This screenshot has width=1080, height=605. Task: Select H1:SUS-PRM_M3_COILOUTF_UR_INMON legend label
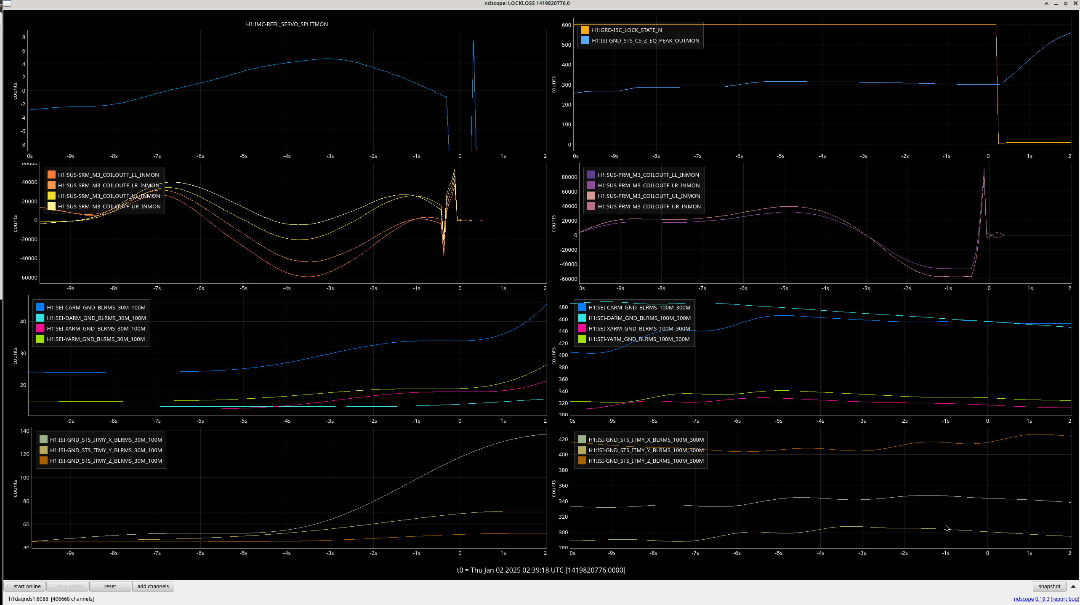pos(649,206)
